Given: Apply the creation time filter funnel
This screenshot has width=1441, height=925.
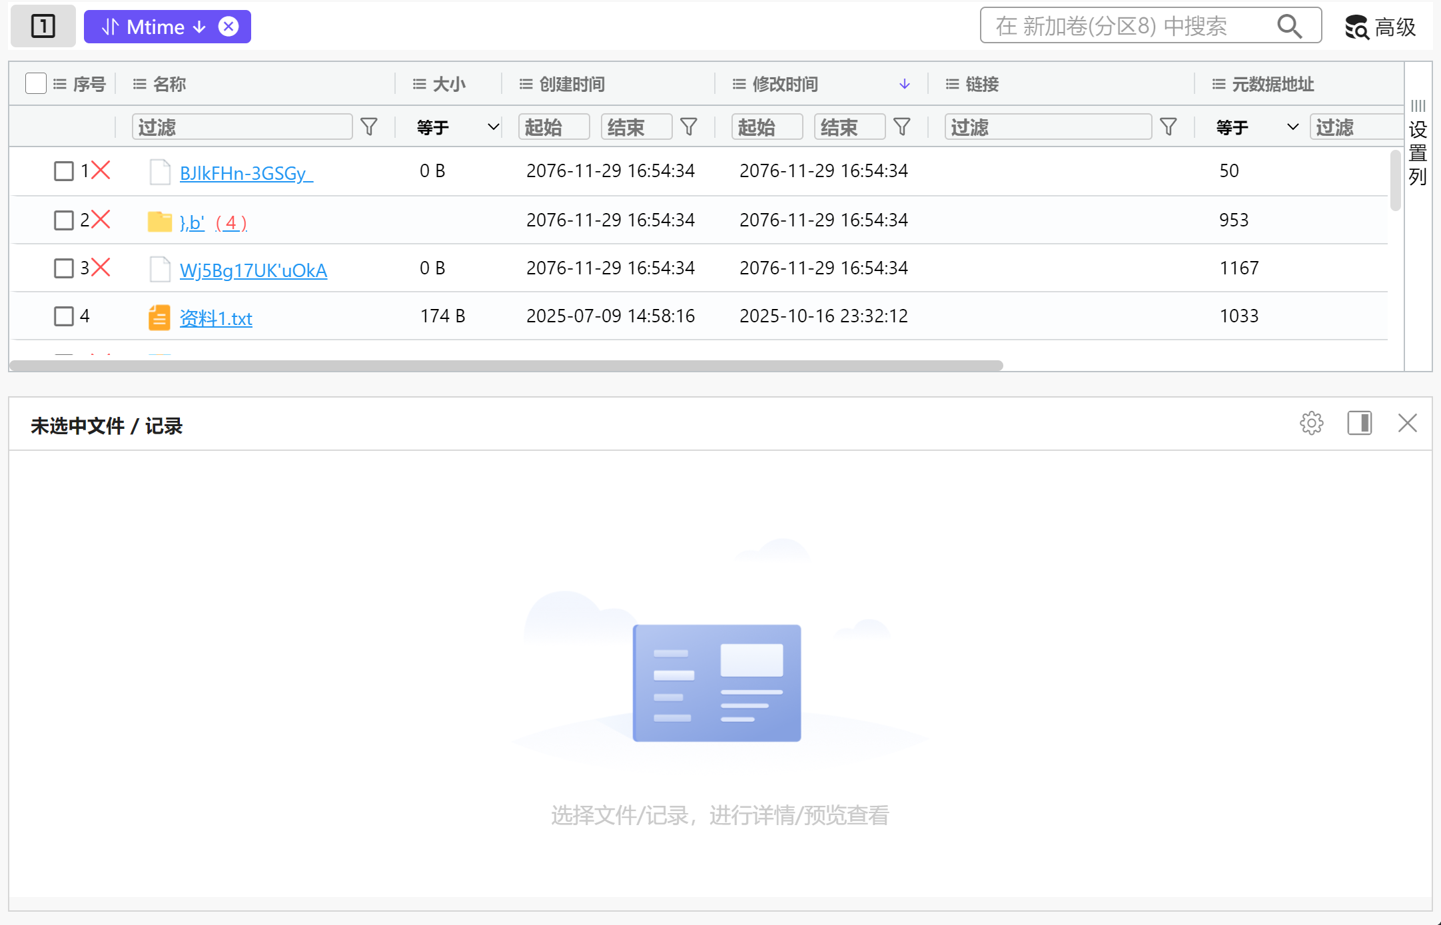Looking at the screenshot, I should point(689,127).
